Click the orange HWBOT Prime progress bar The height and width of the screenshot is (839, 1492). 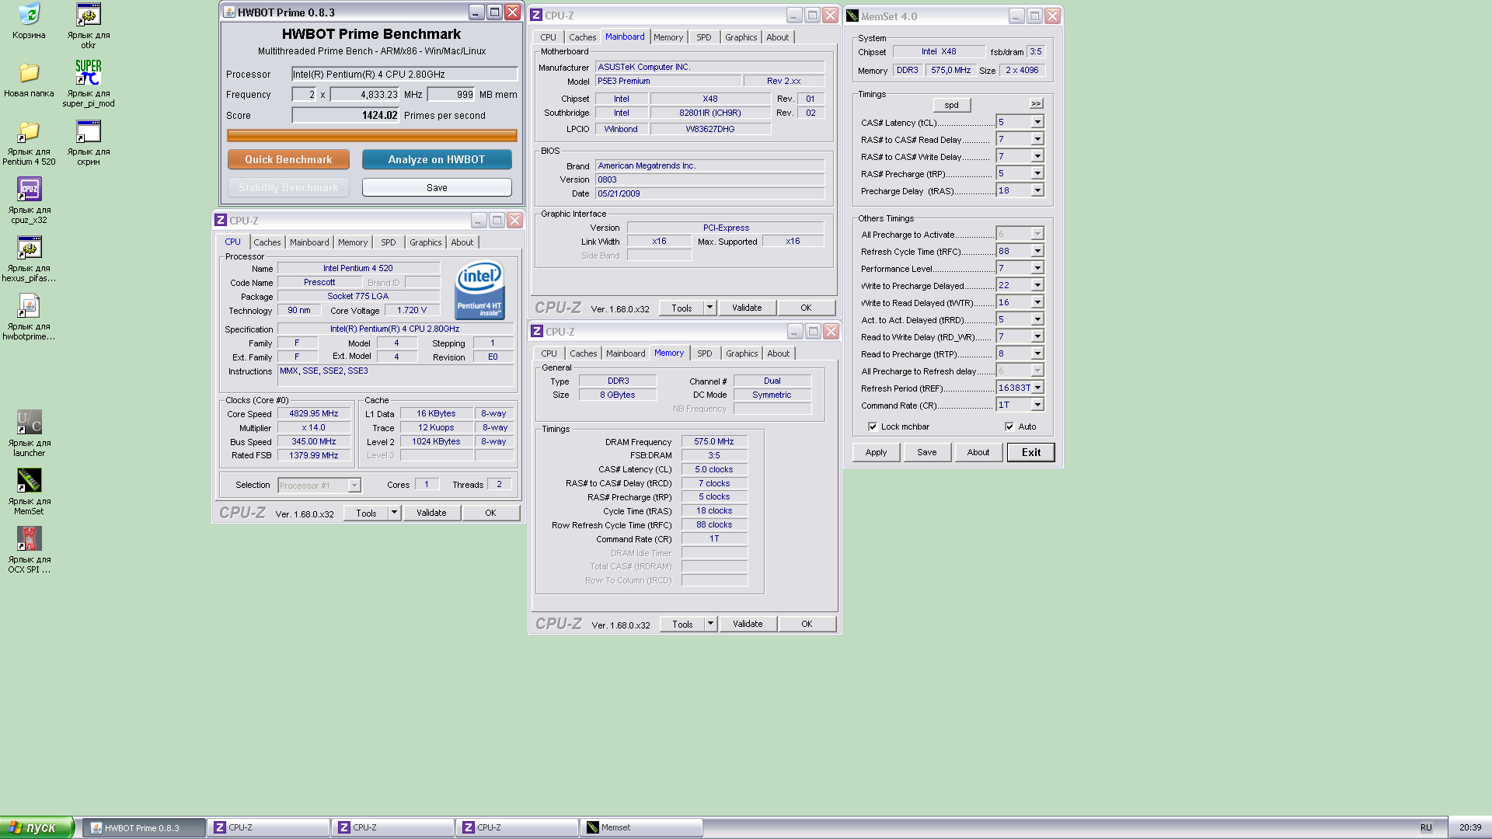[372, 135]
